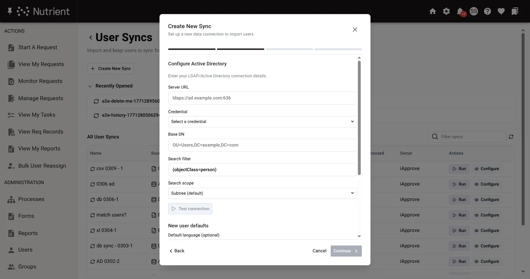530x279 pixels.
Task: Click the Continue button
Action: [346, 251]
